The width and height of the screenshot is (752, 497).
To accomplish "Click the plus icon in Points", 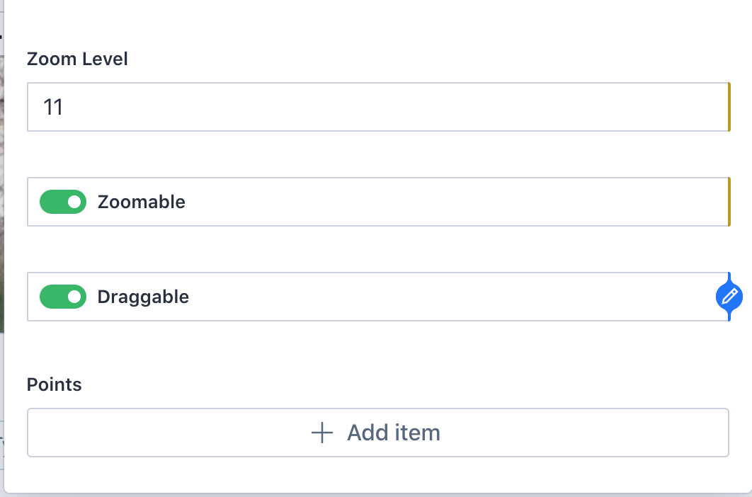I will 322,433.
